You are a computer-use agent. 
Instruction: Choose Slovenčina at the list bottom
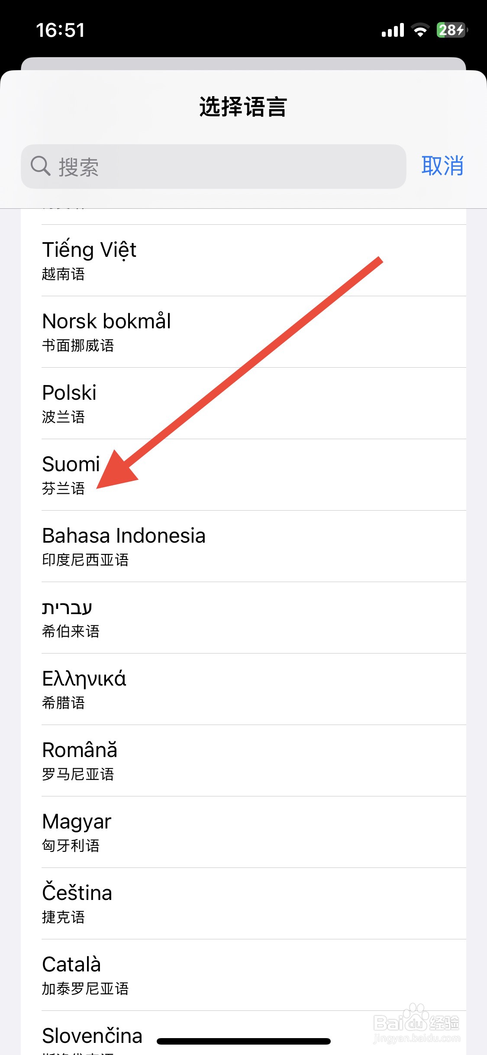coord(93,1036)
